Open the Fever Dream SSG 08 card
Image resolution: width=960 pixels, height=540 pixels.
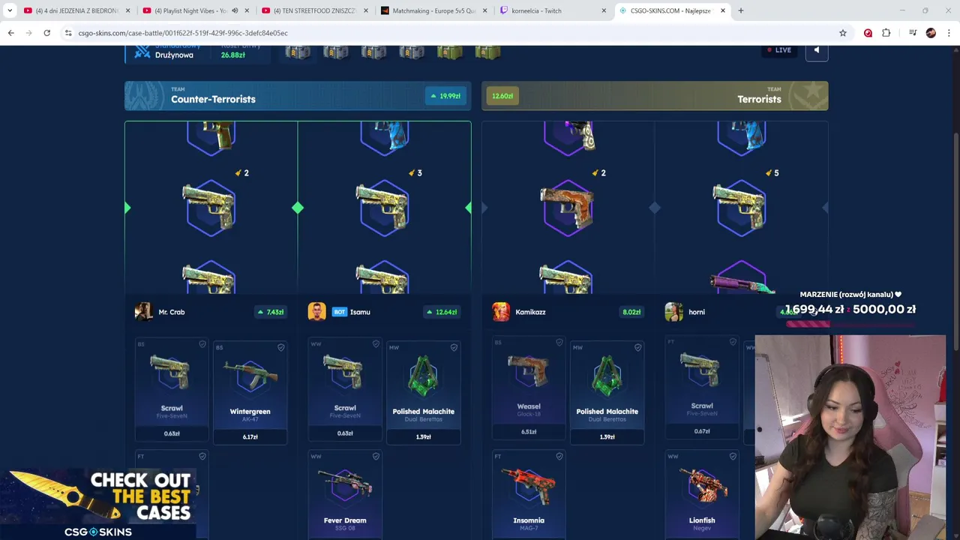345,495
